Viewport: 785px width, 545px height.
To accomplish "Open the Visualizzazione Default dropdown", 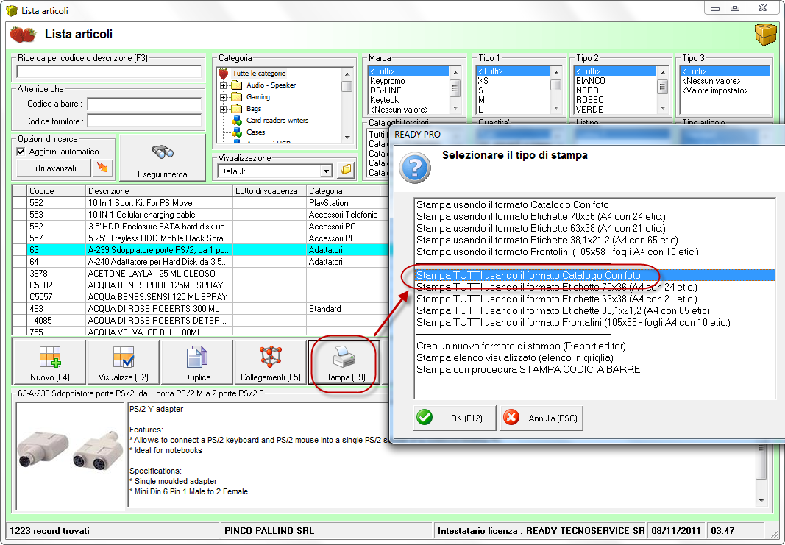I will 326,171.
